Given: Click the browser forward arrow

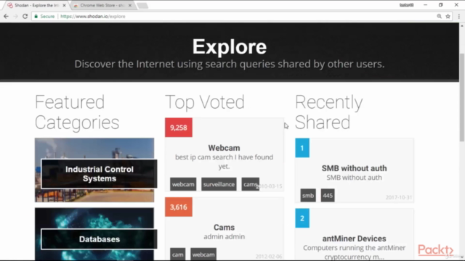Looking at the screenshot, I should 16,16.
